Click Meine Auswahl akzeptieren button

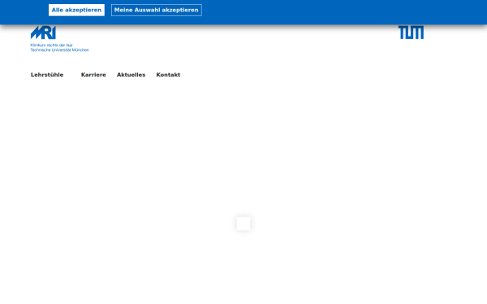tap(156, 10)
